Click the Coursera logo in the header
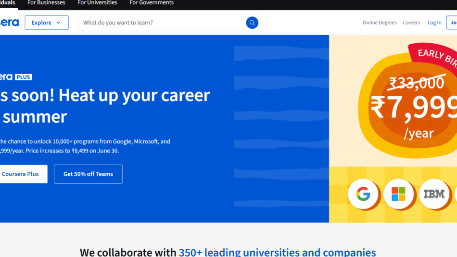Image resolution: width=457 pixels, height=257 pixels. [9, 23]
